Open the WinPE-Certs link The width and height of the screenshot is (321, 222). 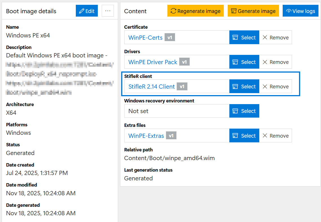tap(145, 38)
